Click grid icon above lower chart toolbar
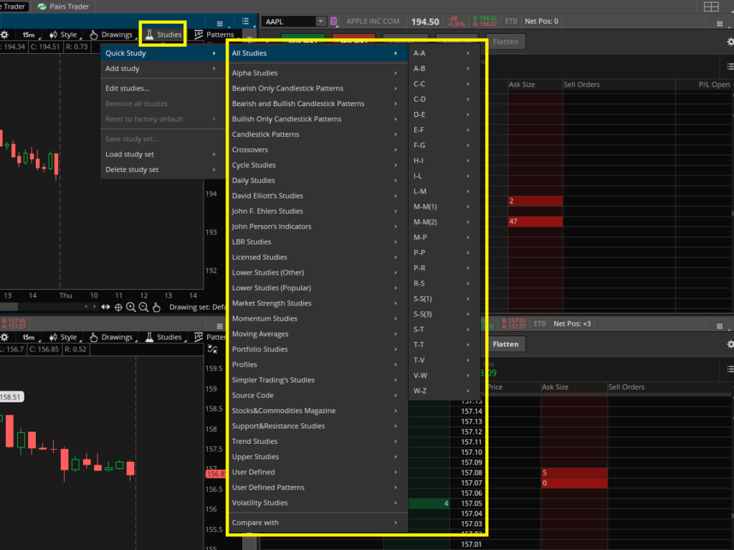 point(219,326)
